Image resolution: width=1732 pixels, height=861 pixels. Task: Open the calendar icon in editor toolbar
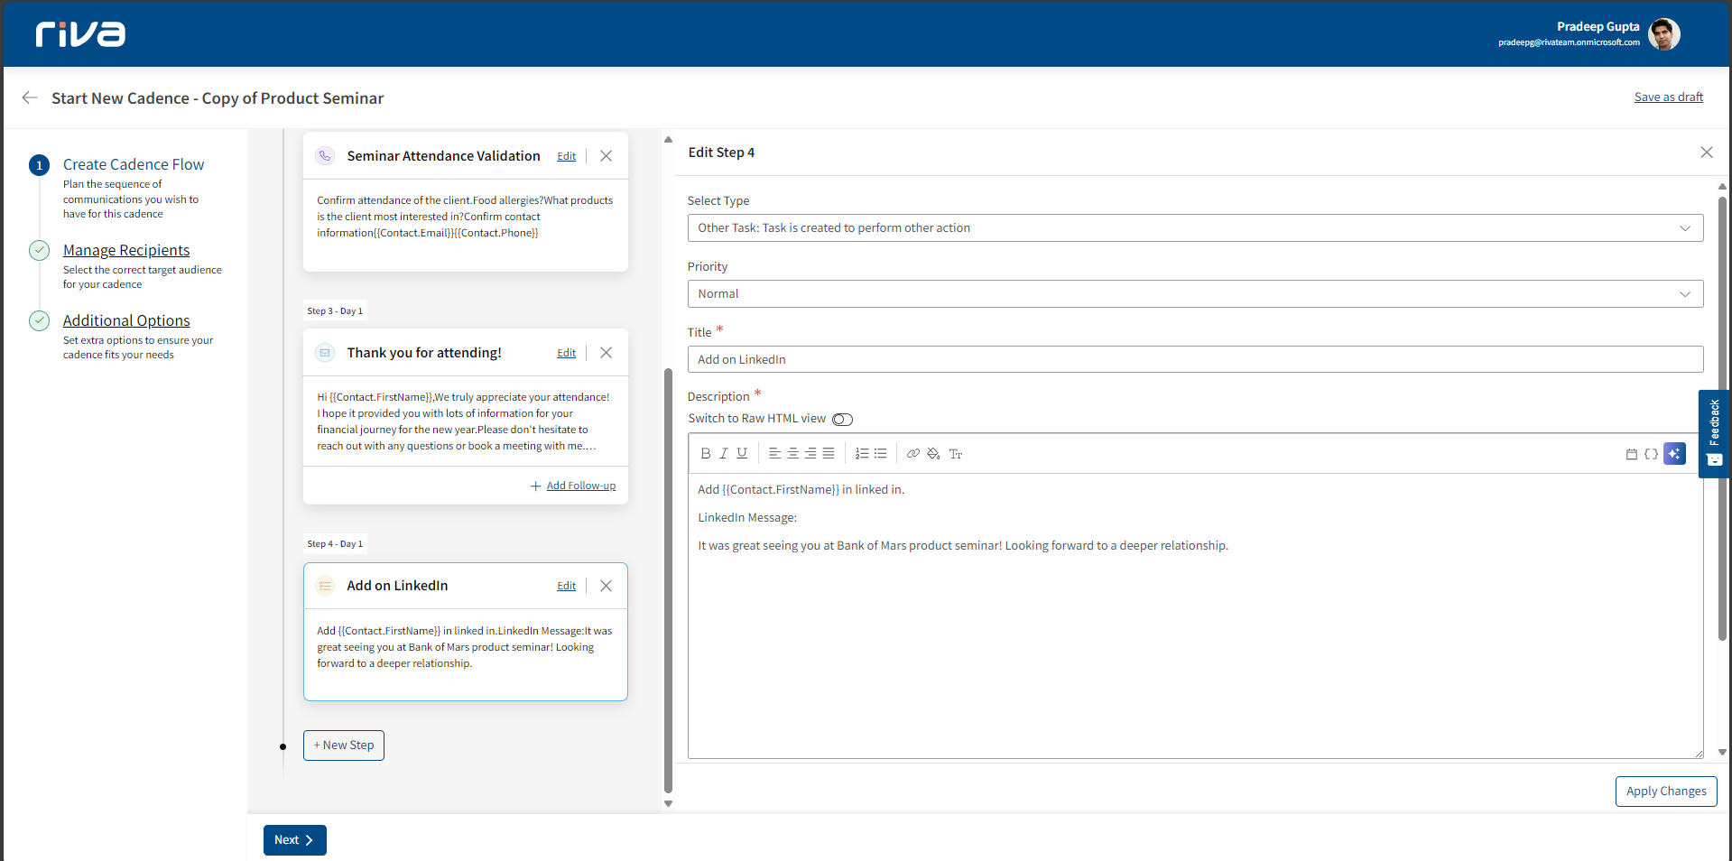pyautogui.click(x=1631, y=454)
